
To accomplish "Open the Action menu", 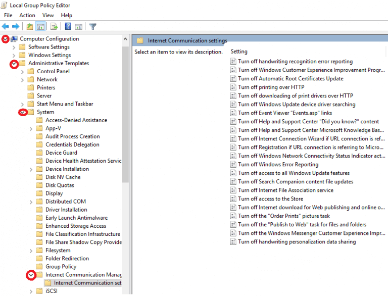I will point(27,15).
